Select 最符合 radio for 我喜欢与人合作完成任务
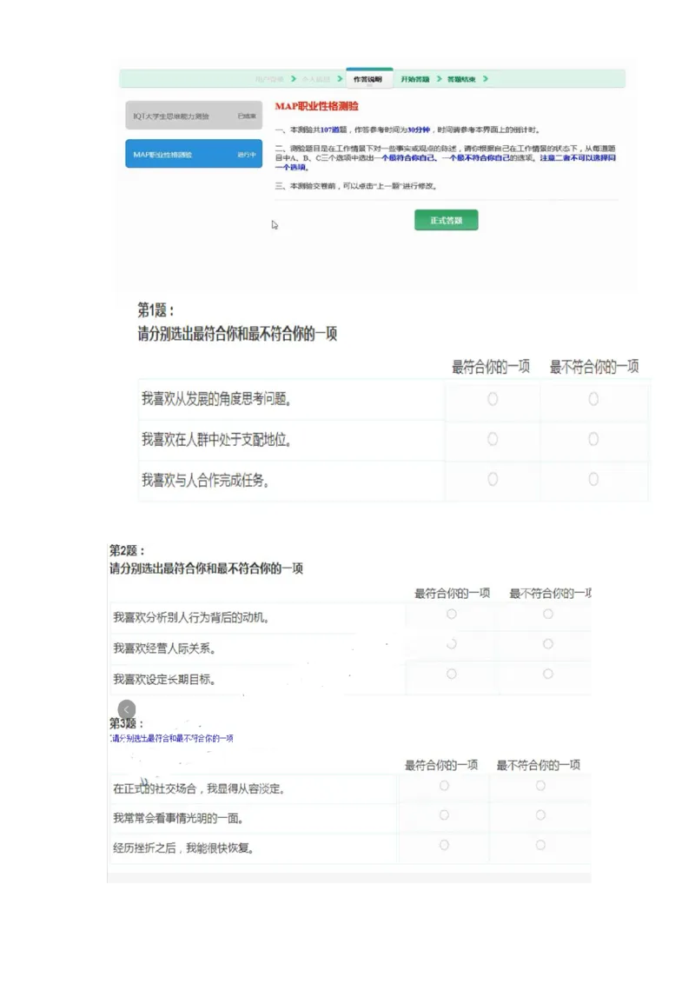The width and height of the screenshot is (695, 984). [491, 478]
